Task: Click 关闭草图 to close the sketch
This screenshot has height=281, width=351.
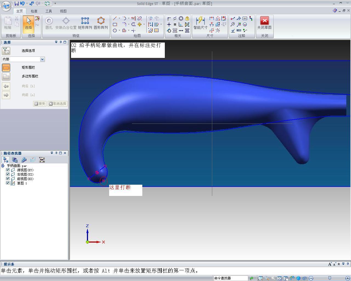Action: click(264, 23)
